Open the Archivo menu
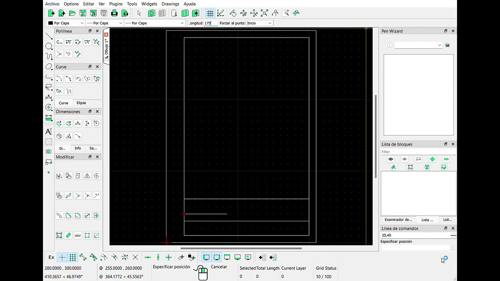 52,4
